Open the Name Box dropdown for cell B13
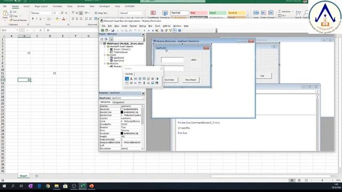 coord(17,30)
